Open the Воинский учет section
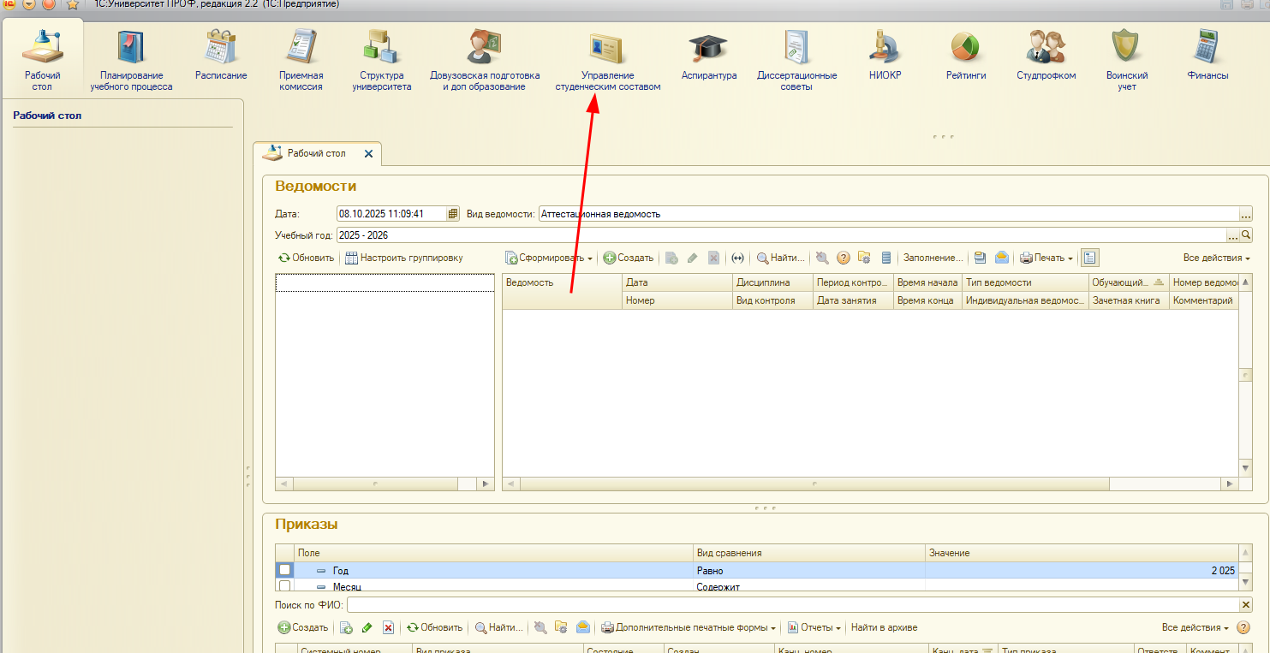The height and width of the screenshot is (653, 1270). (x=1126, y=62)
